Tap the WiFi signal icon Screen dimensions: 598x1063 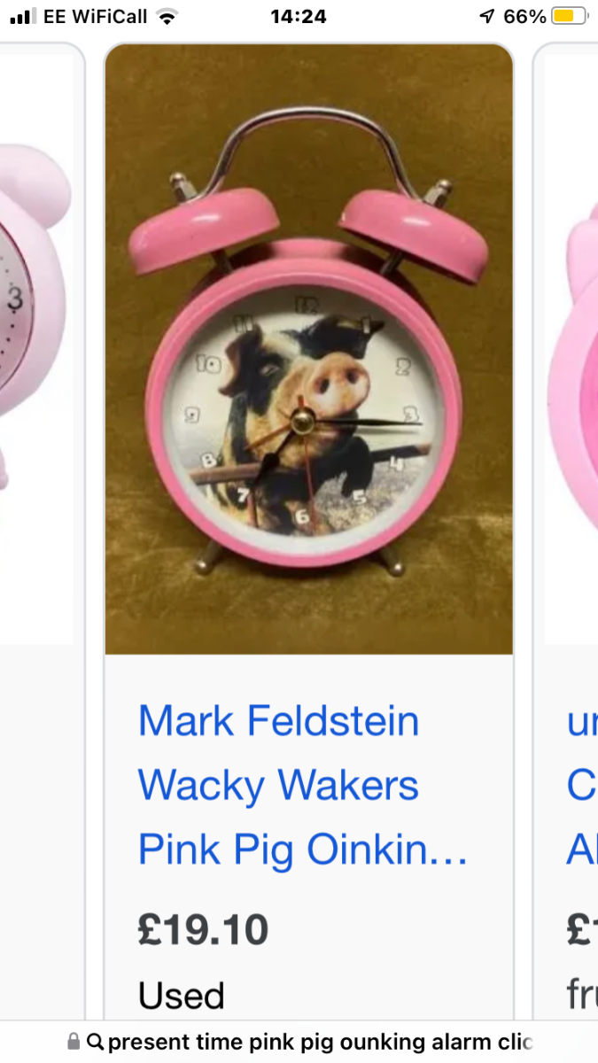pyautogui.click(x=166, y=16)
